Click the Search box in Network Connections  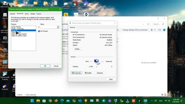(x=159, y=24)
